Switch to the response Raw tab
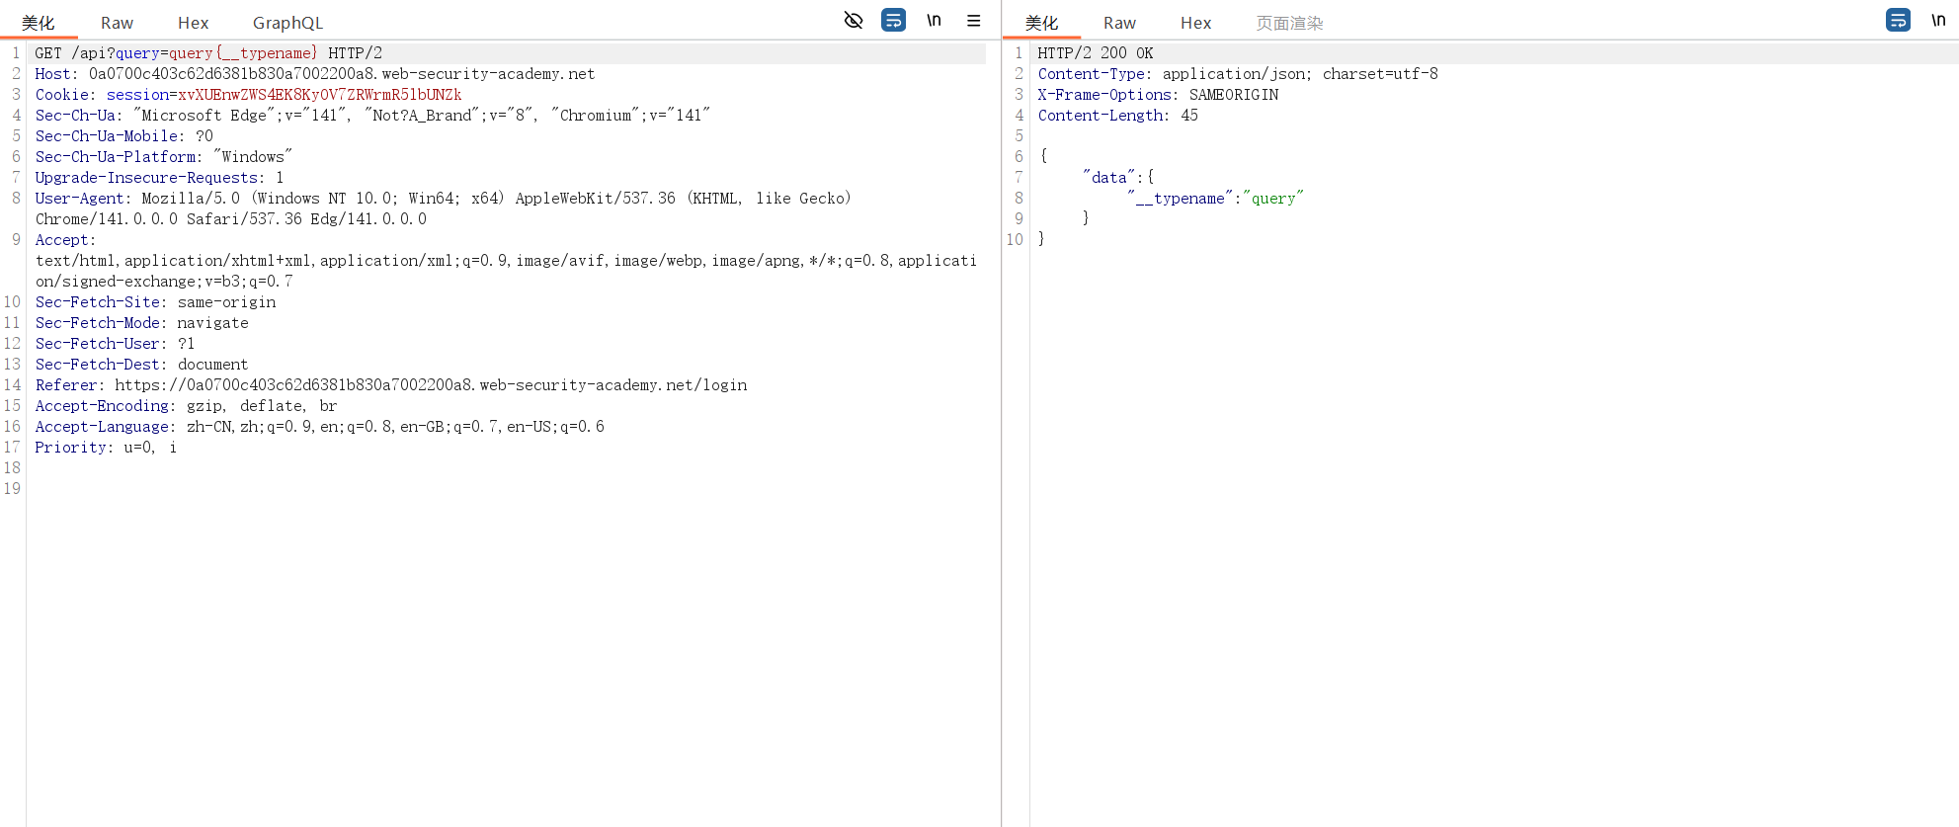The width and height of the screenshot is (1959, 827). (x=1119, y=23)
